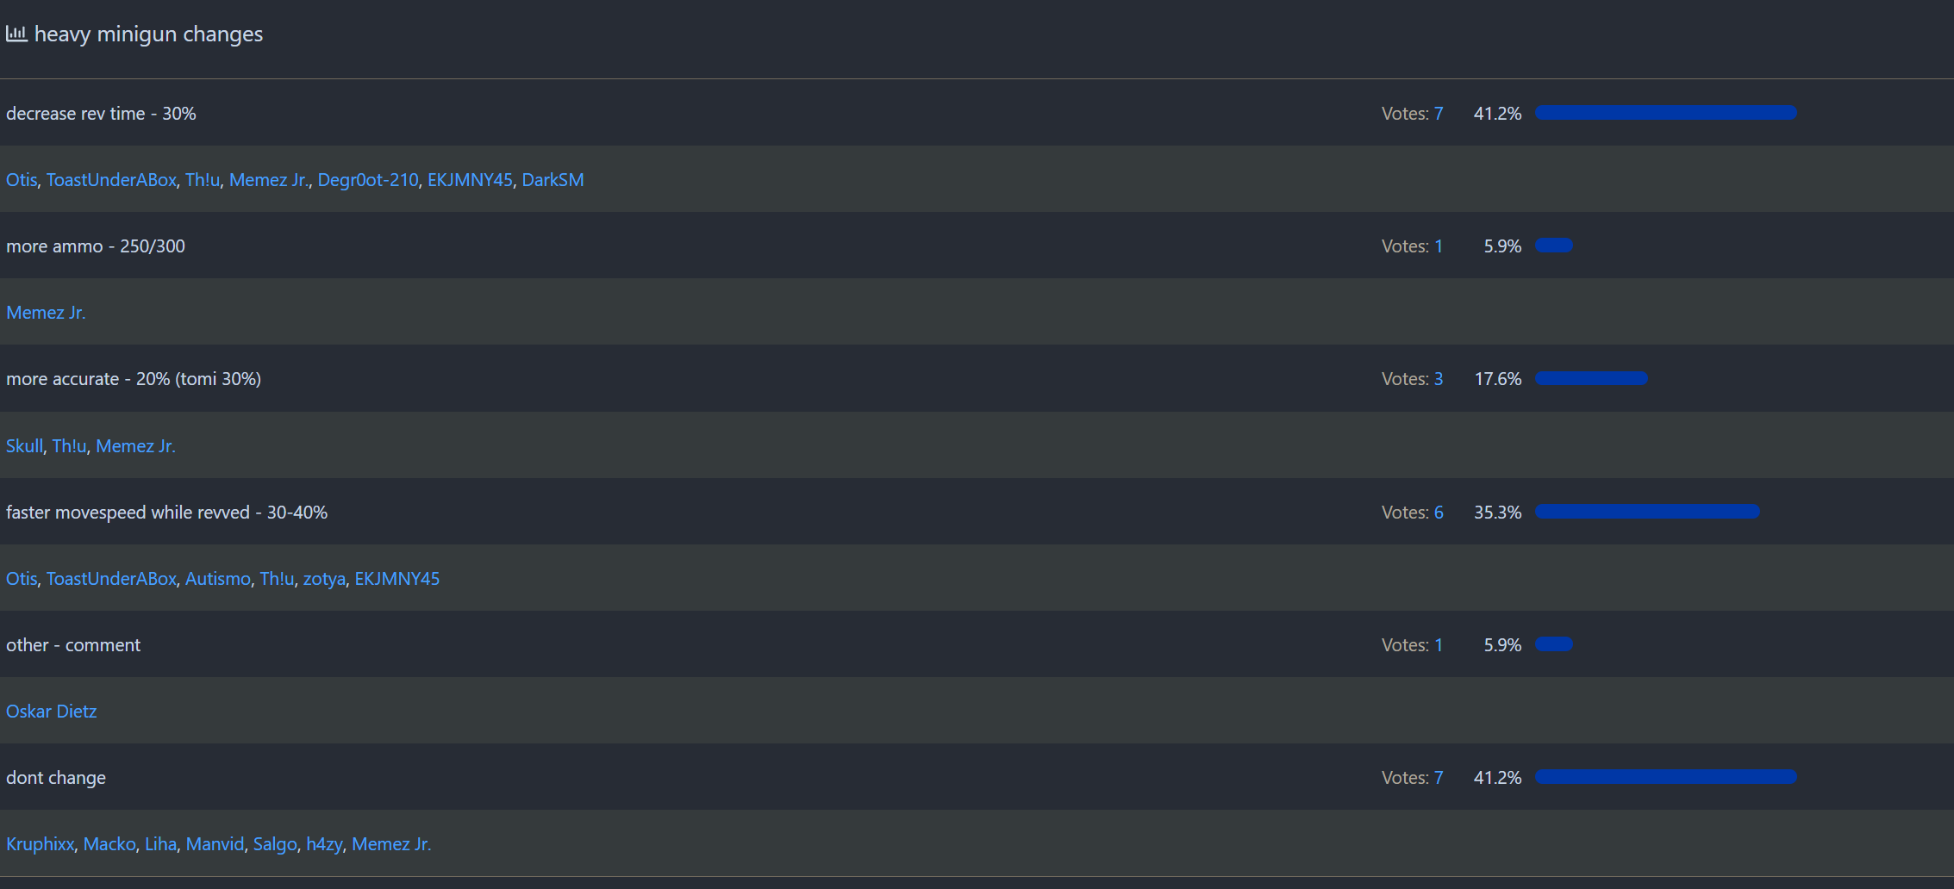Select the Skull voter name

[24, 446]
